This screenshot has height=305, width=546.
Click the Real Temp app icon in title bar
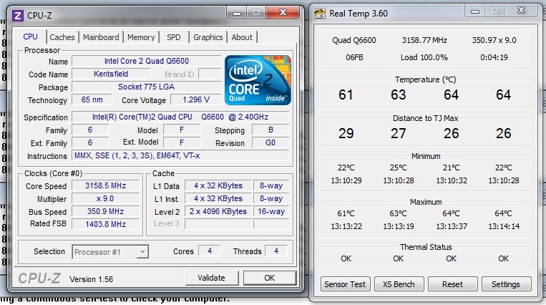320,14
